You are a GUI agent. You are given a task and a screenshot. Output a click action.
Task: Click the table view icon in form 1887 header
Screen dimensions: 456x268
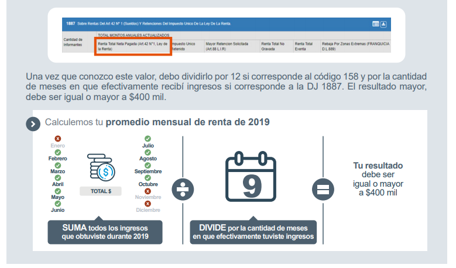click(375, 24)
